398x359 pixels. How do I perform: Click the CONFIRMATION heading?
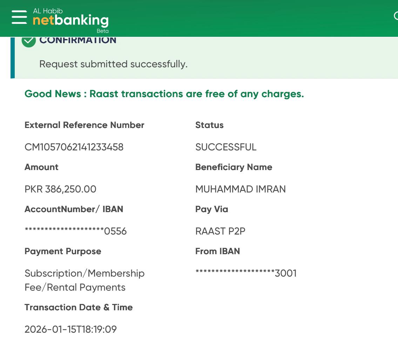(x=78, y=40)
